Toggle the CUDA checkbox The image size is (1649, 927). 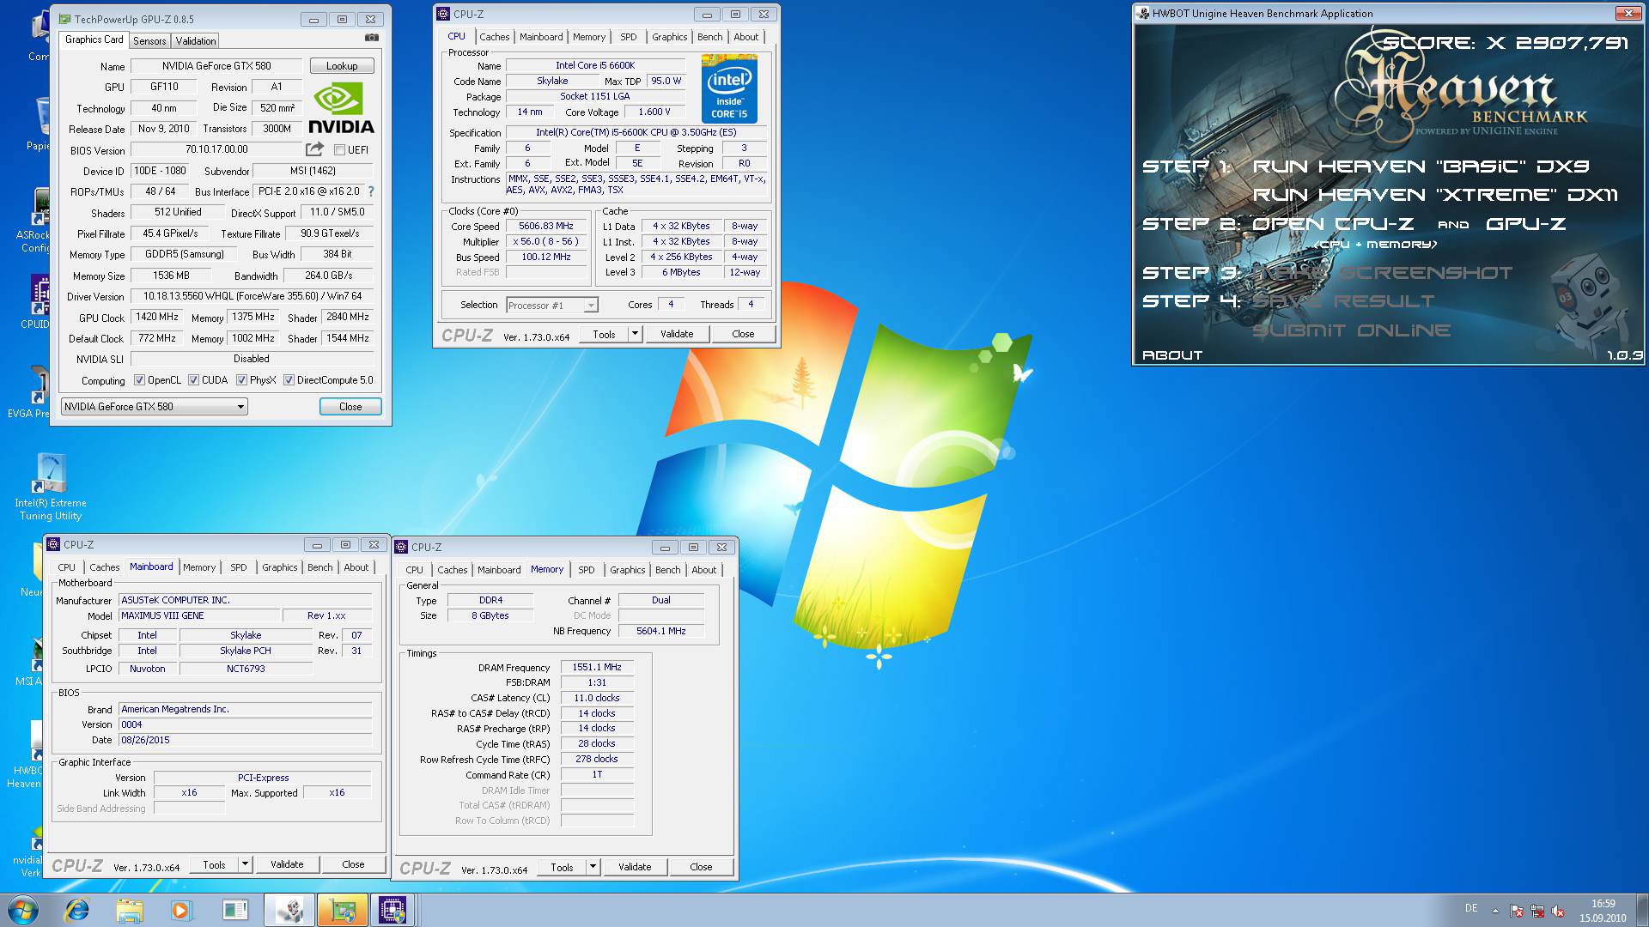point(194,380)
